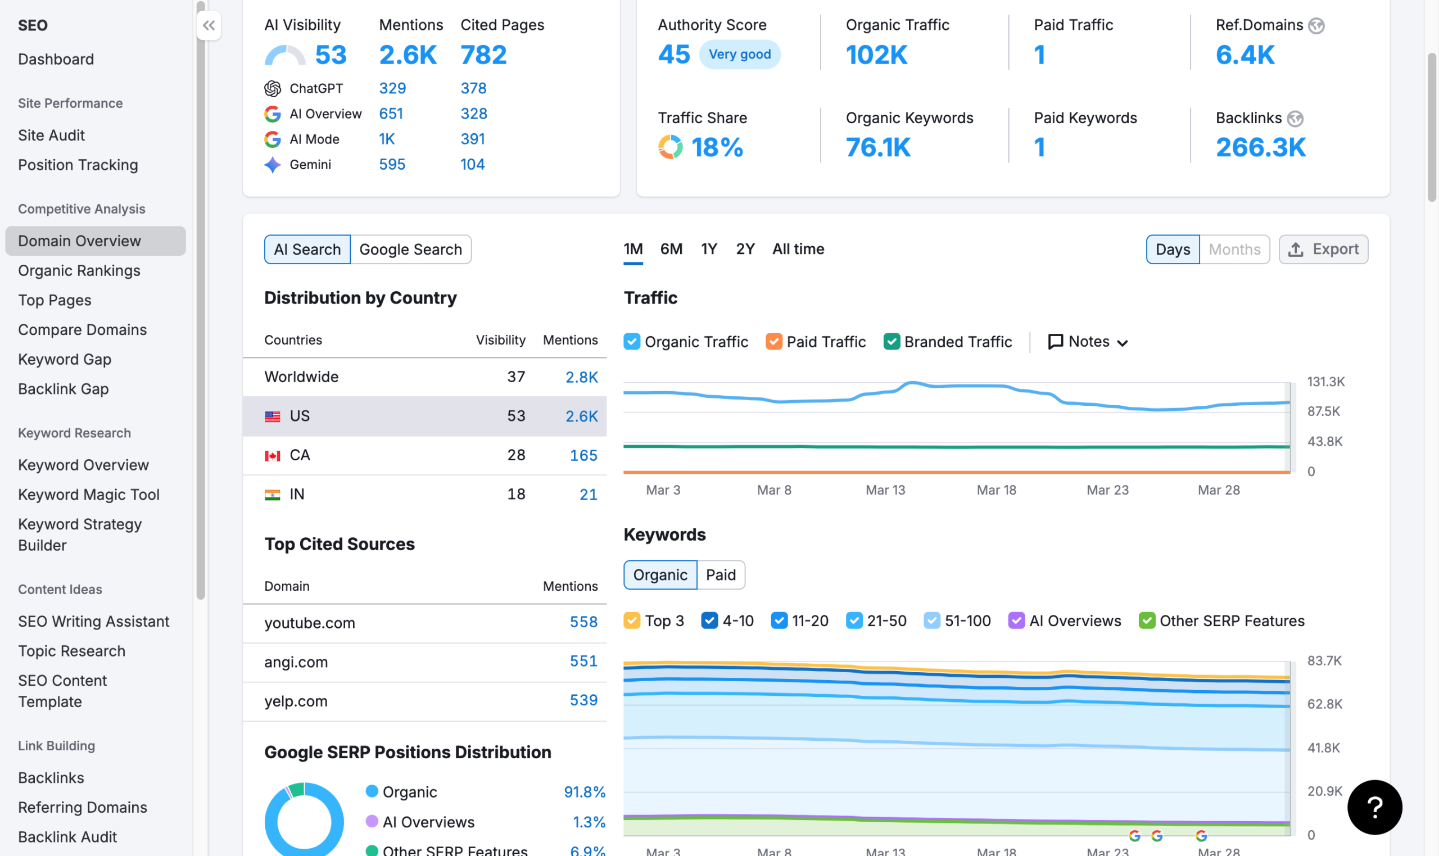
Task: Switch to the Google Search tab
Action: tap(410, 249)
